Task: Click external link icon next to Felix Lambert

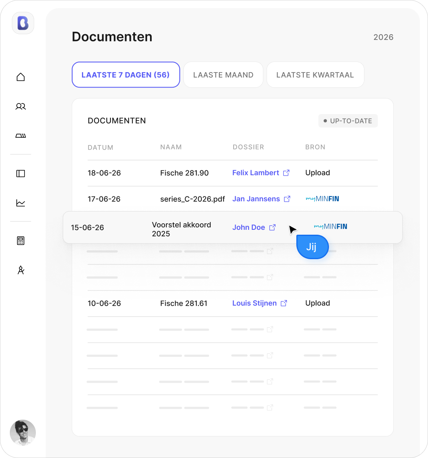Action: tap(286, 173)
